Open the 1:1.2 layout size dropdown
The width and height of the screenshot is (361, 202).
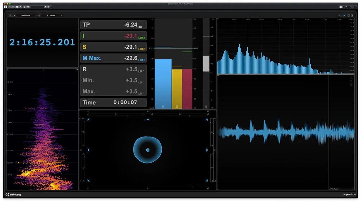click(x=347, y=7)
